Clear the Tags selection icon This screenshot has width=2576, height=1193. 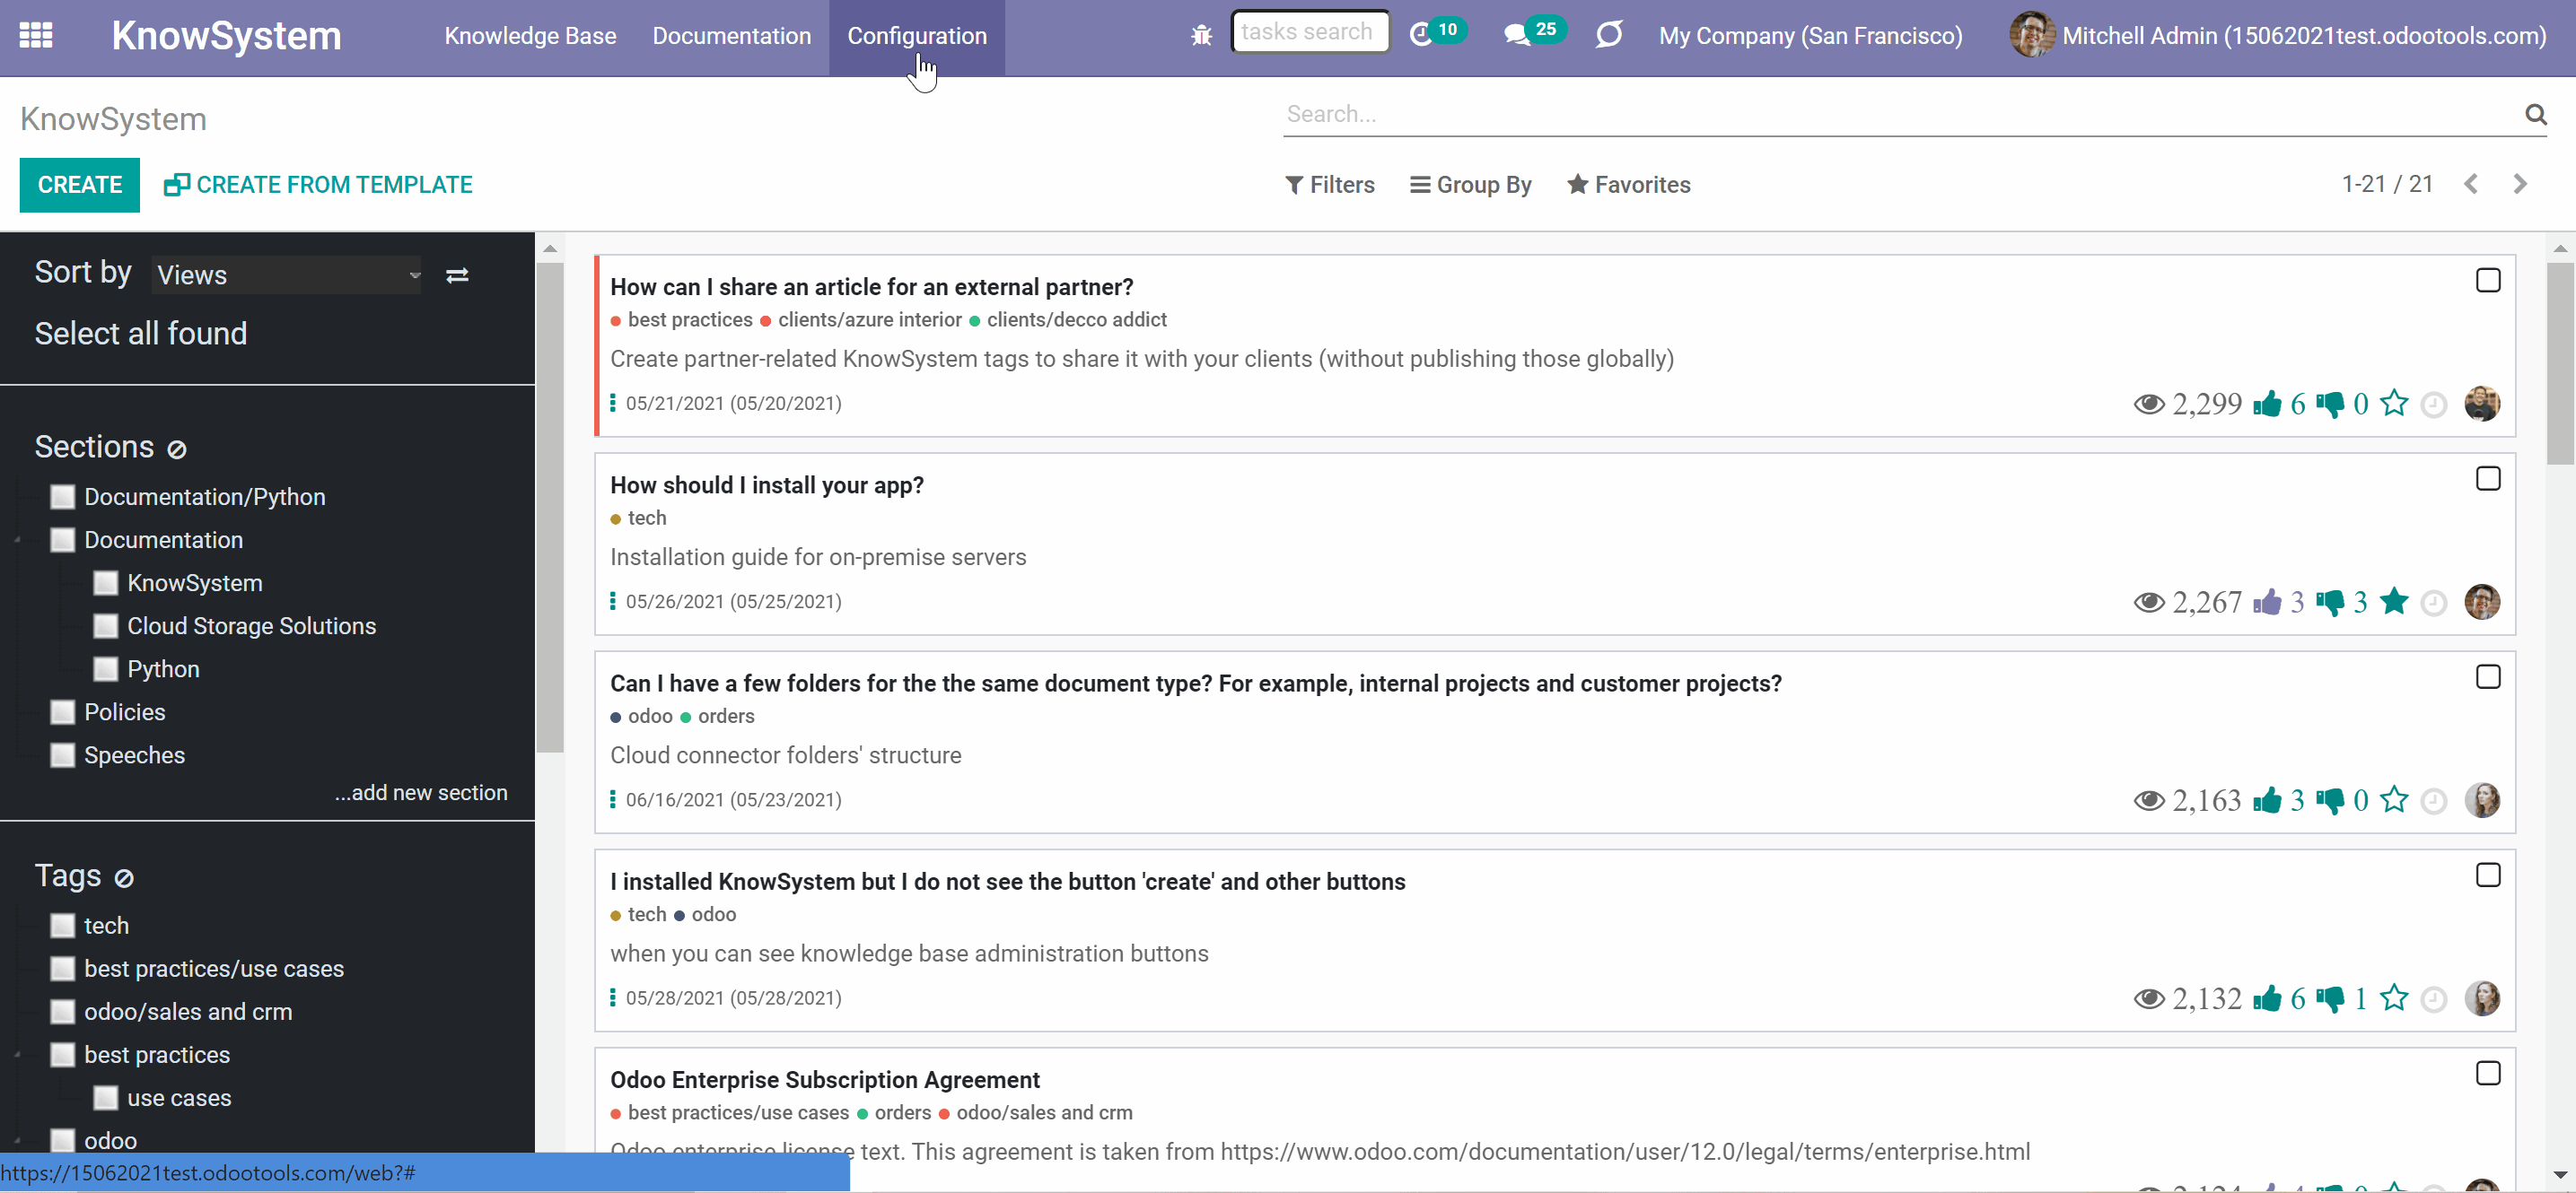point(124,878)
